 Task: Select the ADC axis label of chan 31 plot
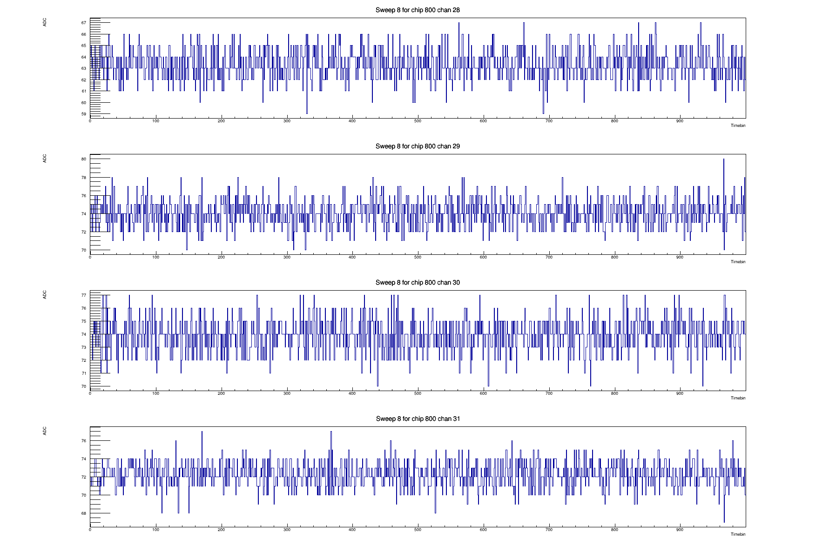click(45, 431)
